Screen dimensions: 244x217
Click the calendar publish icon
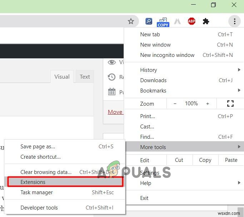coord(112,92)
